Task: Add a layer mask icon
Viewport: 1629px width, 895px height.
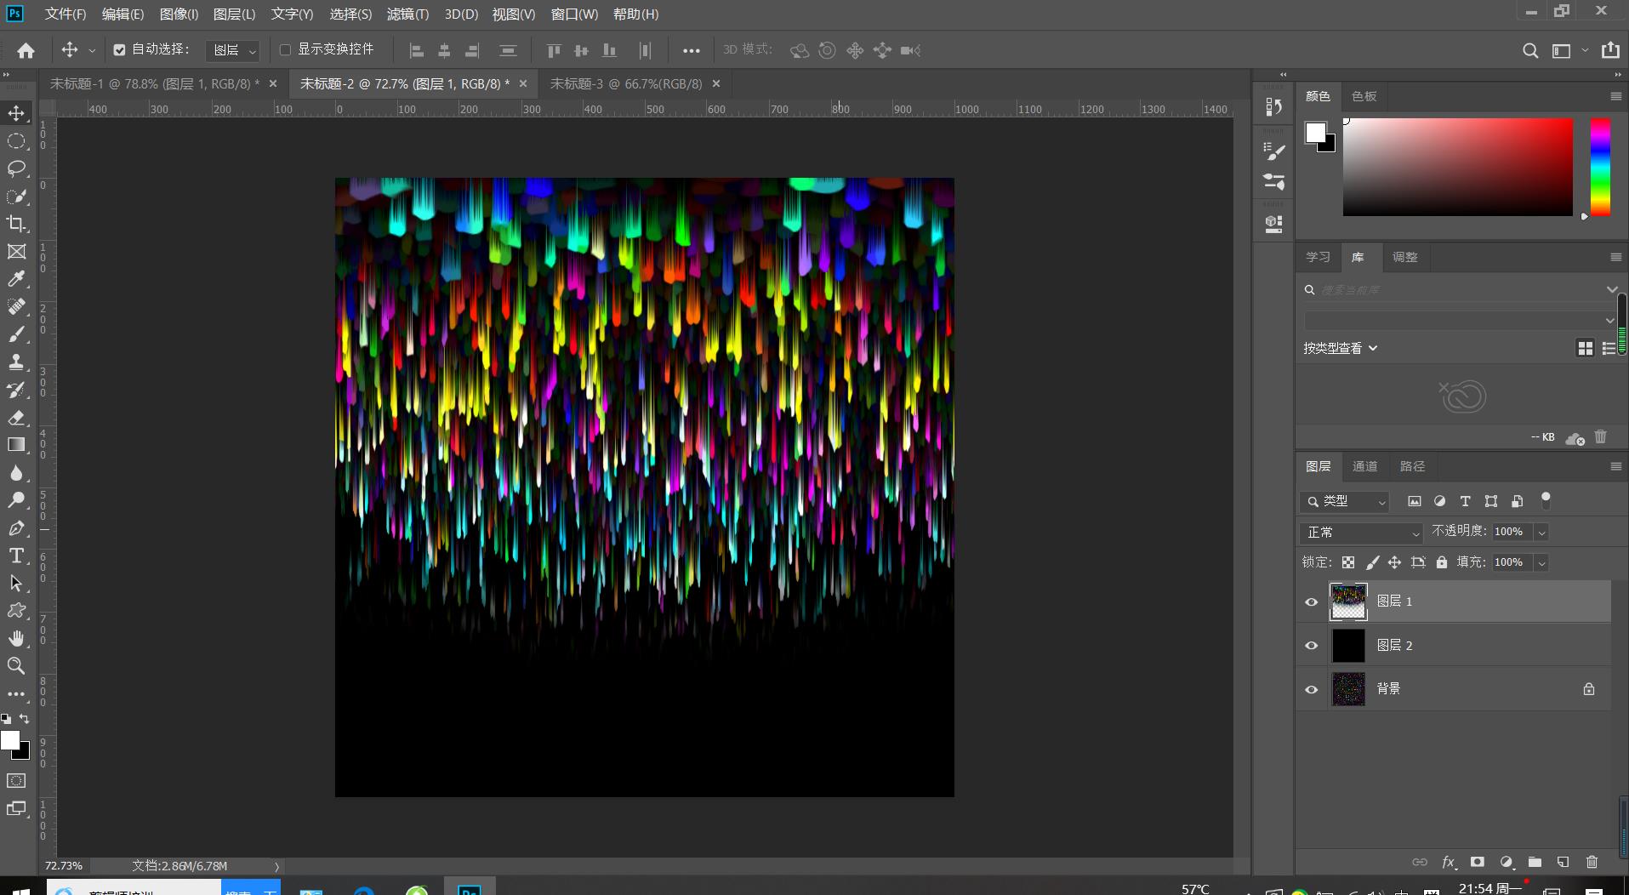Action: point(1478,862)
